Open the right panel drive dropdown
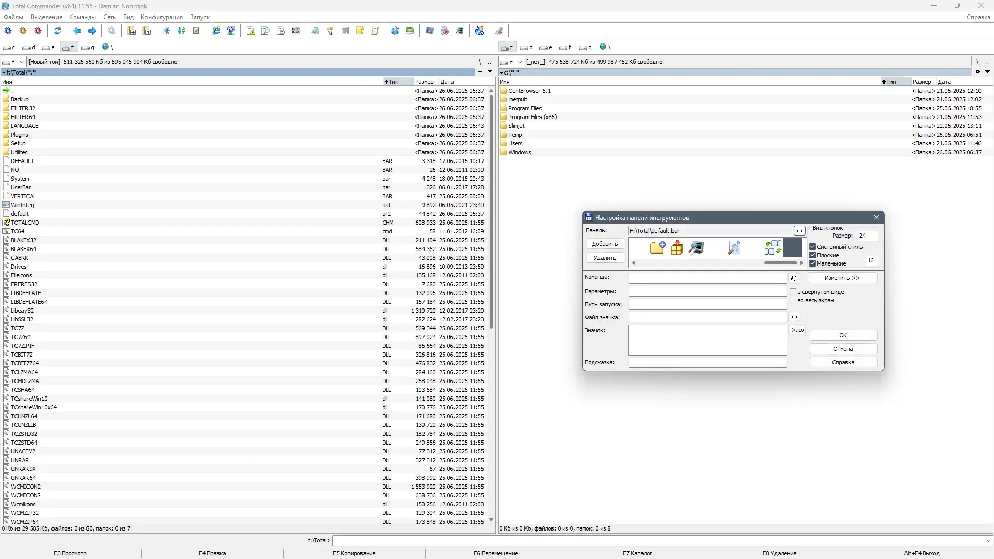 coord(519,62)
